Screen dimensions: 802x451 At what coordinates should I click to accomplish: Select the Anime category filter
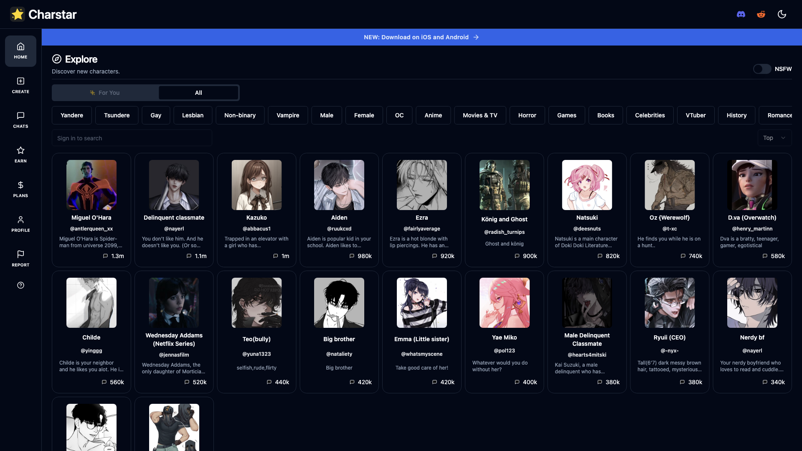click(433, 115)
